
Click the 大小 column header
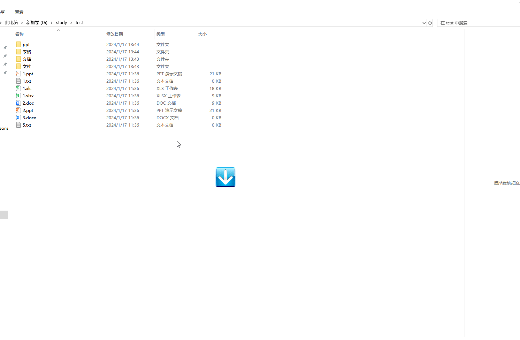click(x=202, y=34)
